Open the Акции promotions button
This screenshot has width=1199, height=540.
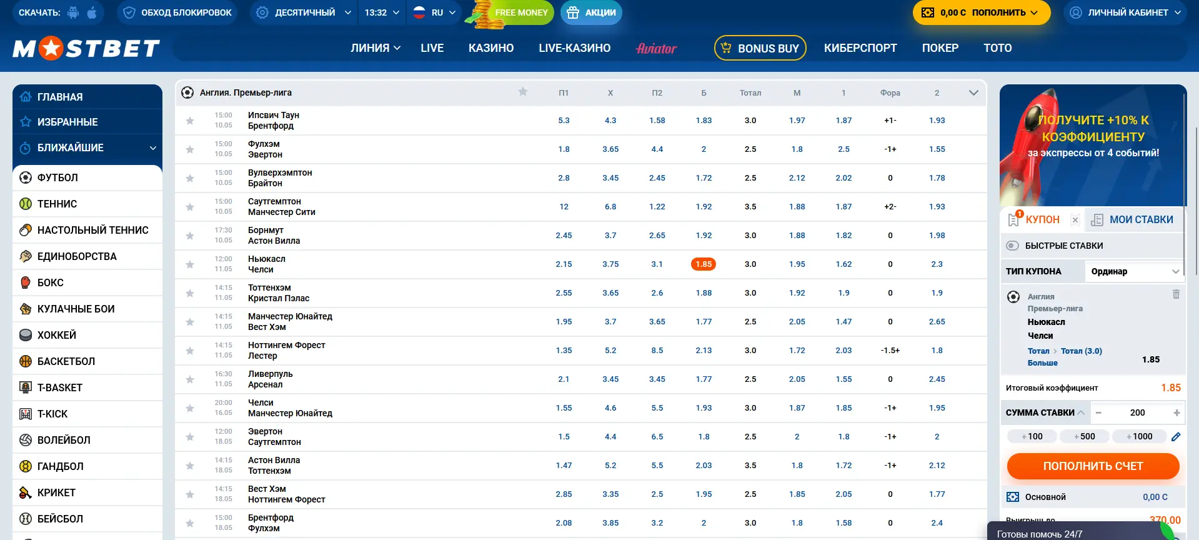(591, 12)
